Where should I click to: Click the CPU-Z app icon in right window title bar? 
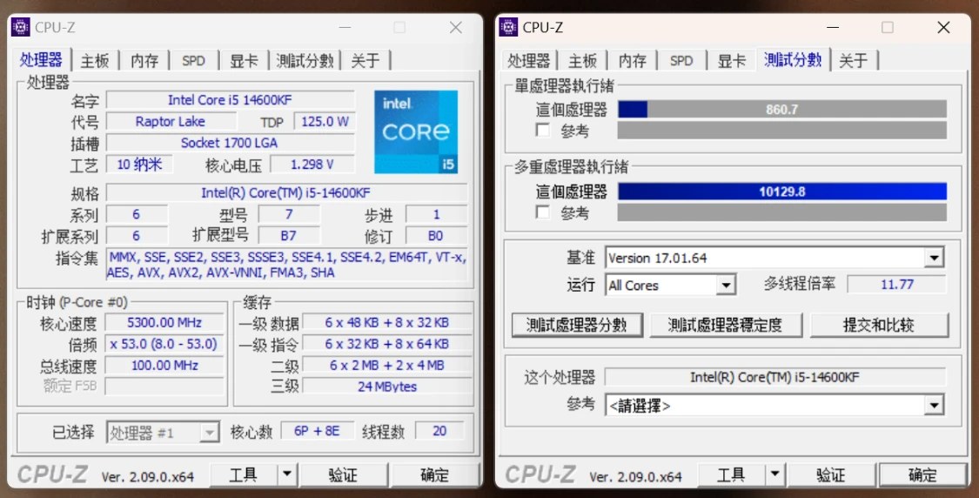pyautogui.click(x=508, y=27)
